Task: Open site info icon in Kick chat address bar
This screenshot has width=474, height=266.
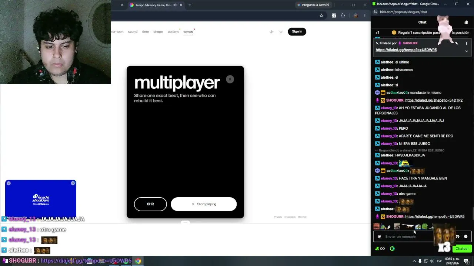Action: pyautogui.click(x=375, y=12)
